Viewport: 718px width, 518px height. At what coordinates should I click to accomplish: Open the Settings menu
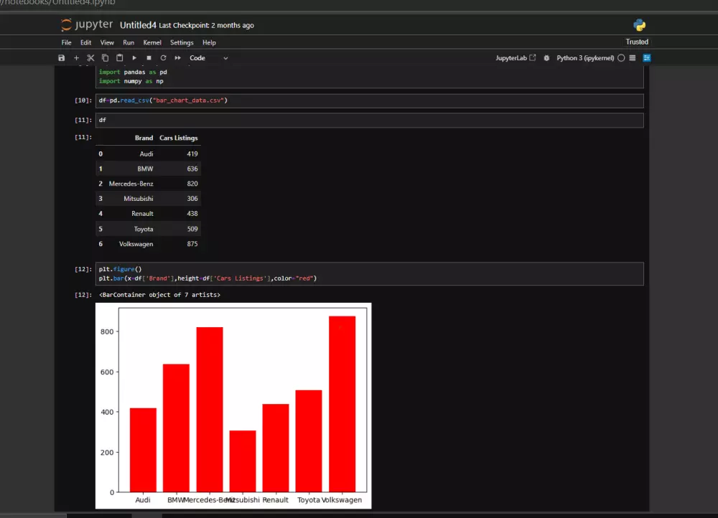pyautogui.click(x=182, y=42)
